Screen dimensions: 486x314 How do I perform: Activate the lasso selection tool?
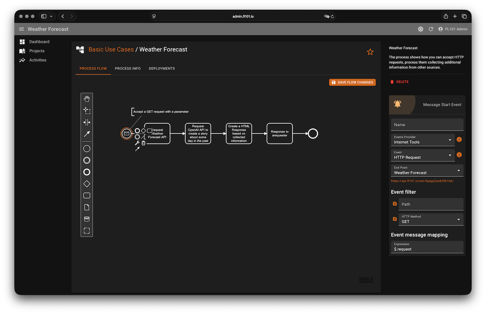click(87, 111)
